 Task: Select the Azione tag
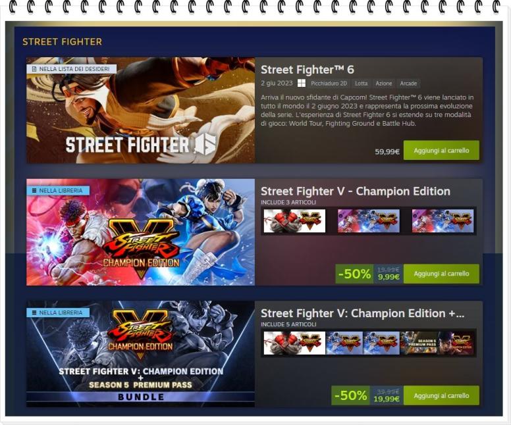383,84
